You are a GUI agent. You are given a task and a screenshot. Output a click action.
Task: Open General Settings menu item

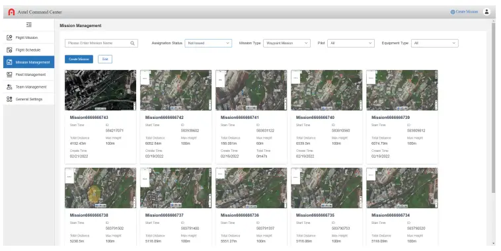29,99
